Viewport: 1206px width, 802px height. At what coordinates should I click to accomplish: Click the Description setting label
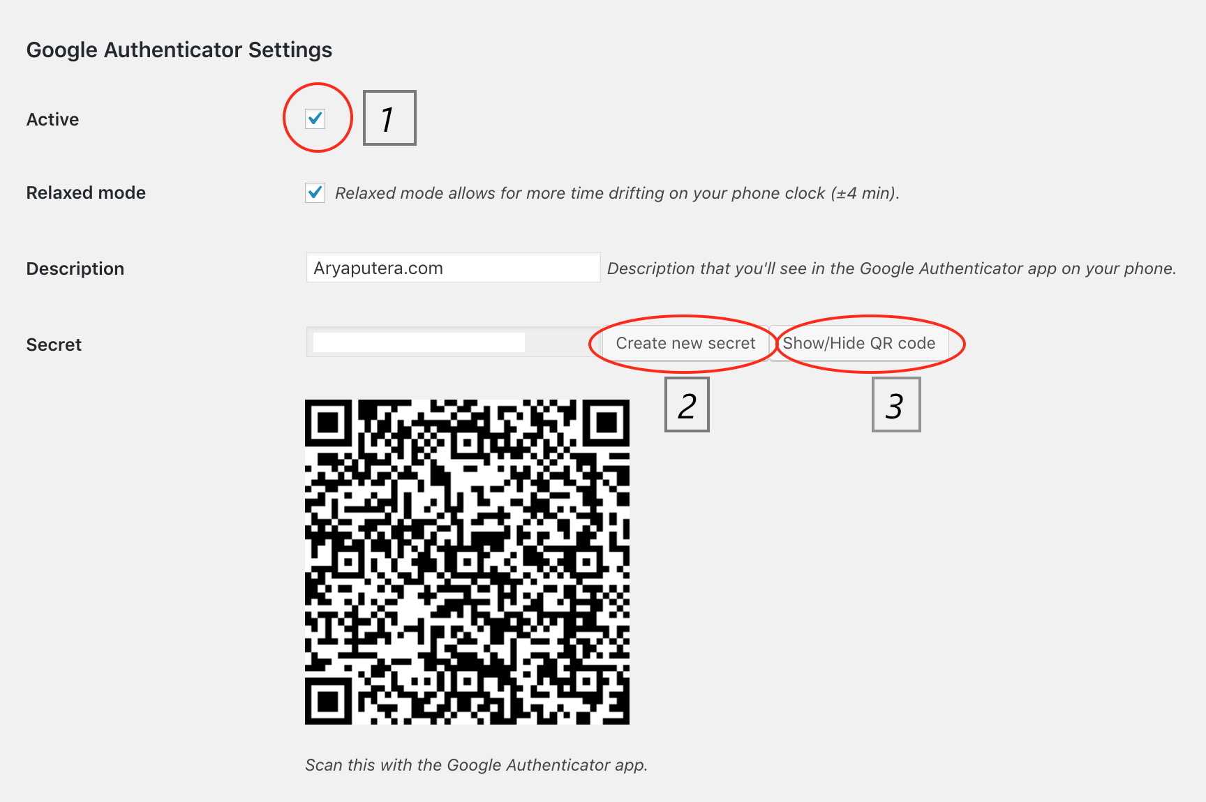click(x=75, y=268)
